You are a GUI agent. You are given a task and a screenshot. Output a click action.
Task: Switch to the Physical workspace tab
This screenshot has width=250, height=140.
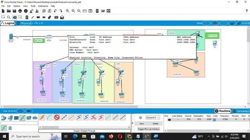(x=24, y=23)
